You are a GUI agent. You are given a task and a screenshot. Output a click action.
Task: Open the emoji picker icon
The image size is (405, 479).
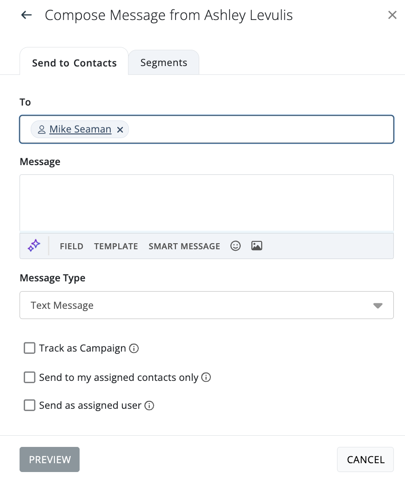[236, 246]
